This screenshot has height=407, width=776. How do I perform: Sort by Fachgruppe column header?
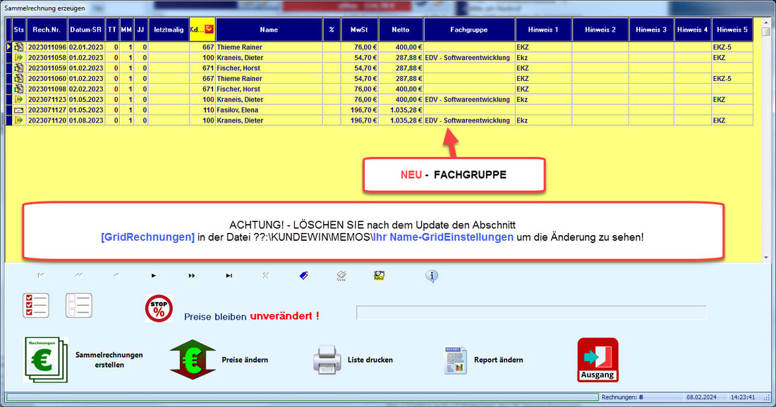pos(469,30)
